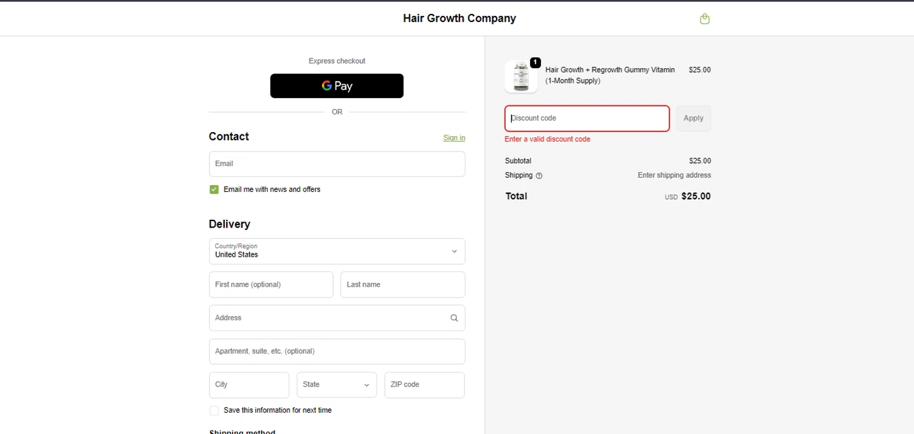Screen dimensions: 914x434
Task: Focus the First name (optional) field
Action: tap(271, 284)
